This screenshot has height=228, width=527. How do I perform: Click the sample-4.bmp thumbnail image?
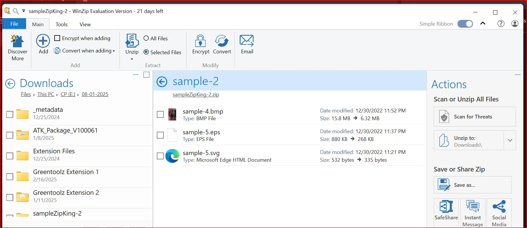coord(172,114)
